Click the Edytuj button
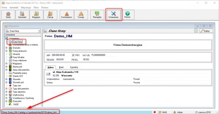 click(x=206, y=31)
